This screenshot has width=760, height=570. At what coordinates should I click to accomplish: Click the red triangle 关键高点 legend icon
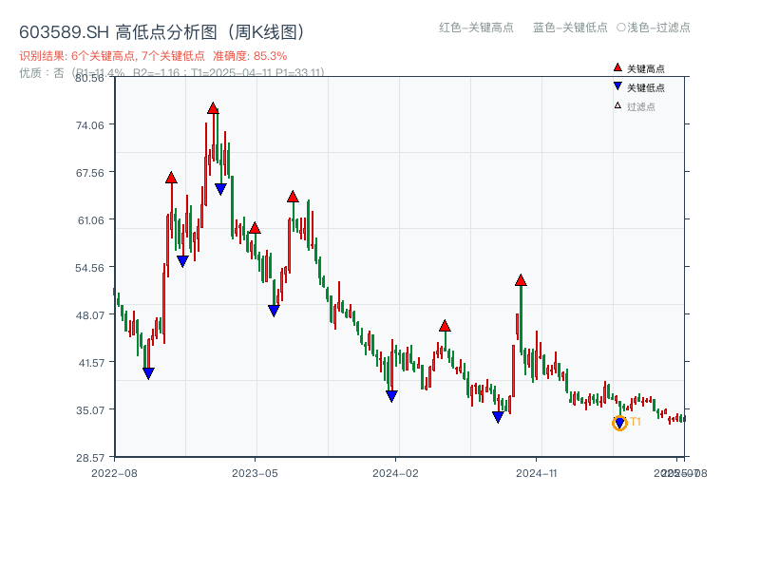point(616,68)
